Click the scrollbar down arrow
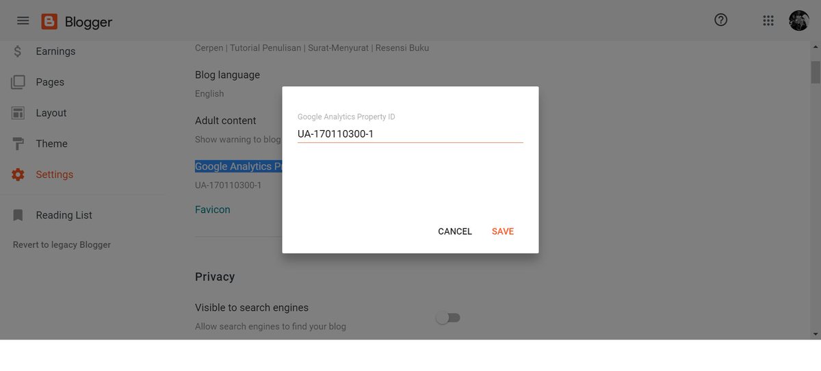 click(816, 334)
